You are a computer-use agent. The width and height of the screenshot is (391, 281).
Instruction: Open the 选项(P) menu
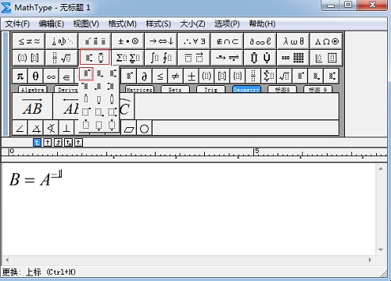point(227,24)
